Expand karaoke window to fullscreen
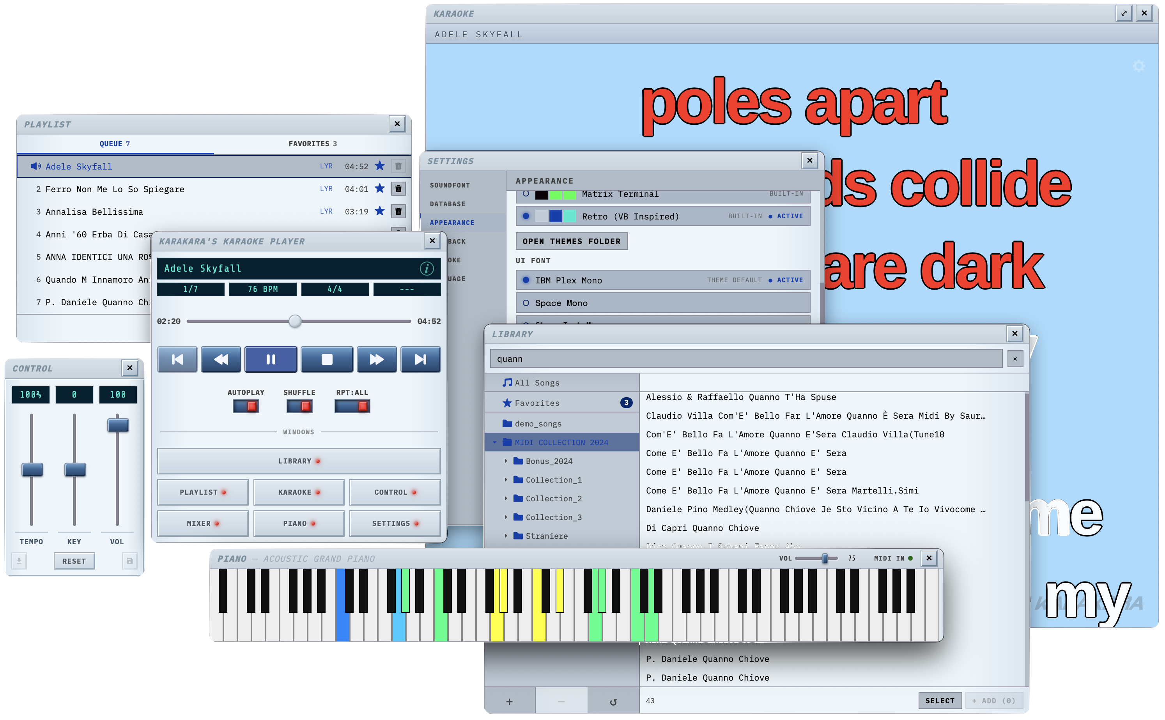The height and width of the screenshot is (720, 1165). [1124, 13]
